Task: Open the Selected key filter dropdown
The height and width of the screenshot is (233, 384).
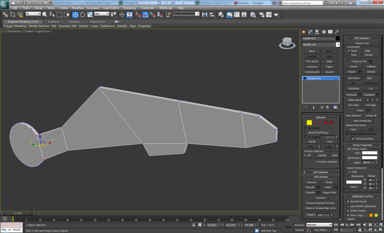Action: [319, 225]
